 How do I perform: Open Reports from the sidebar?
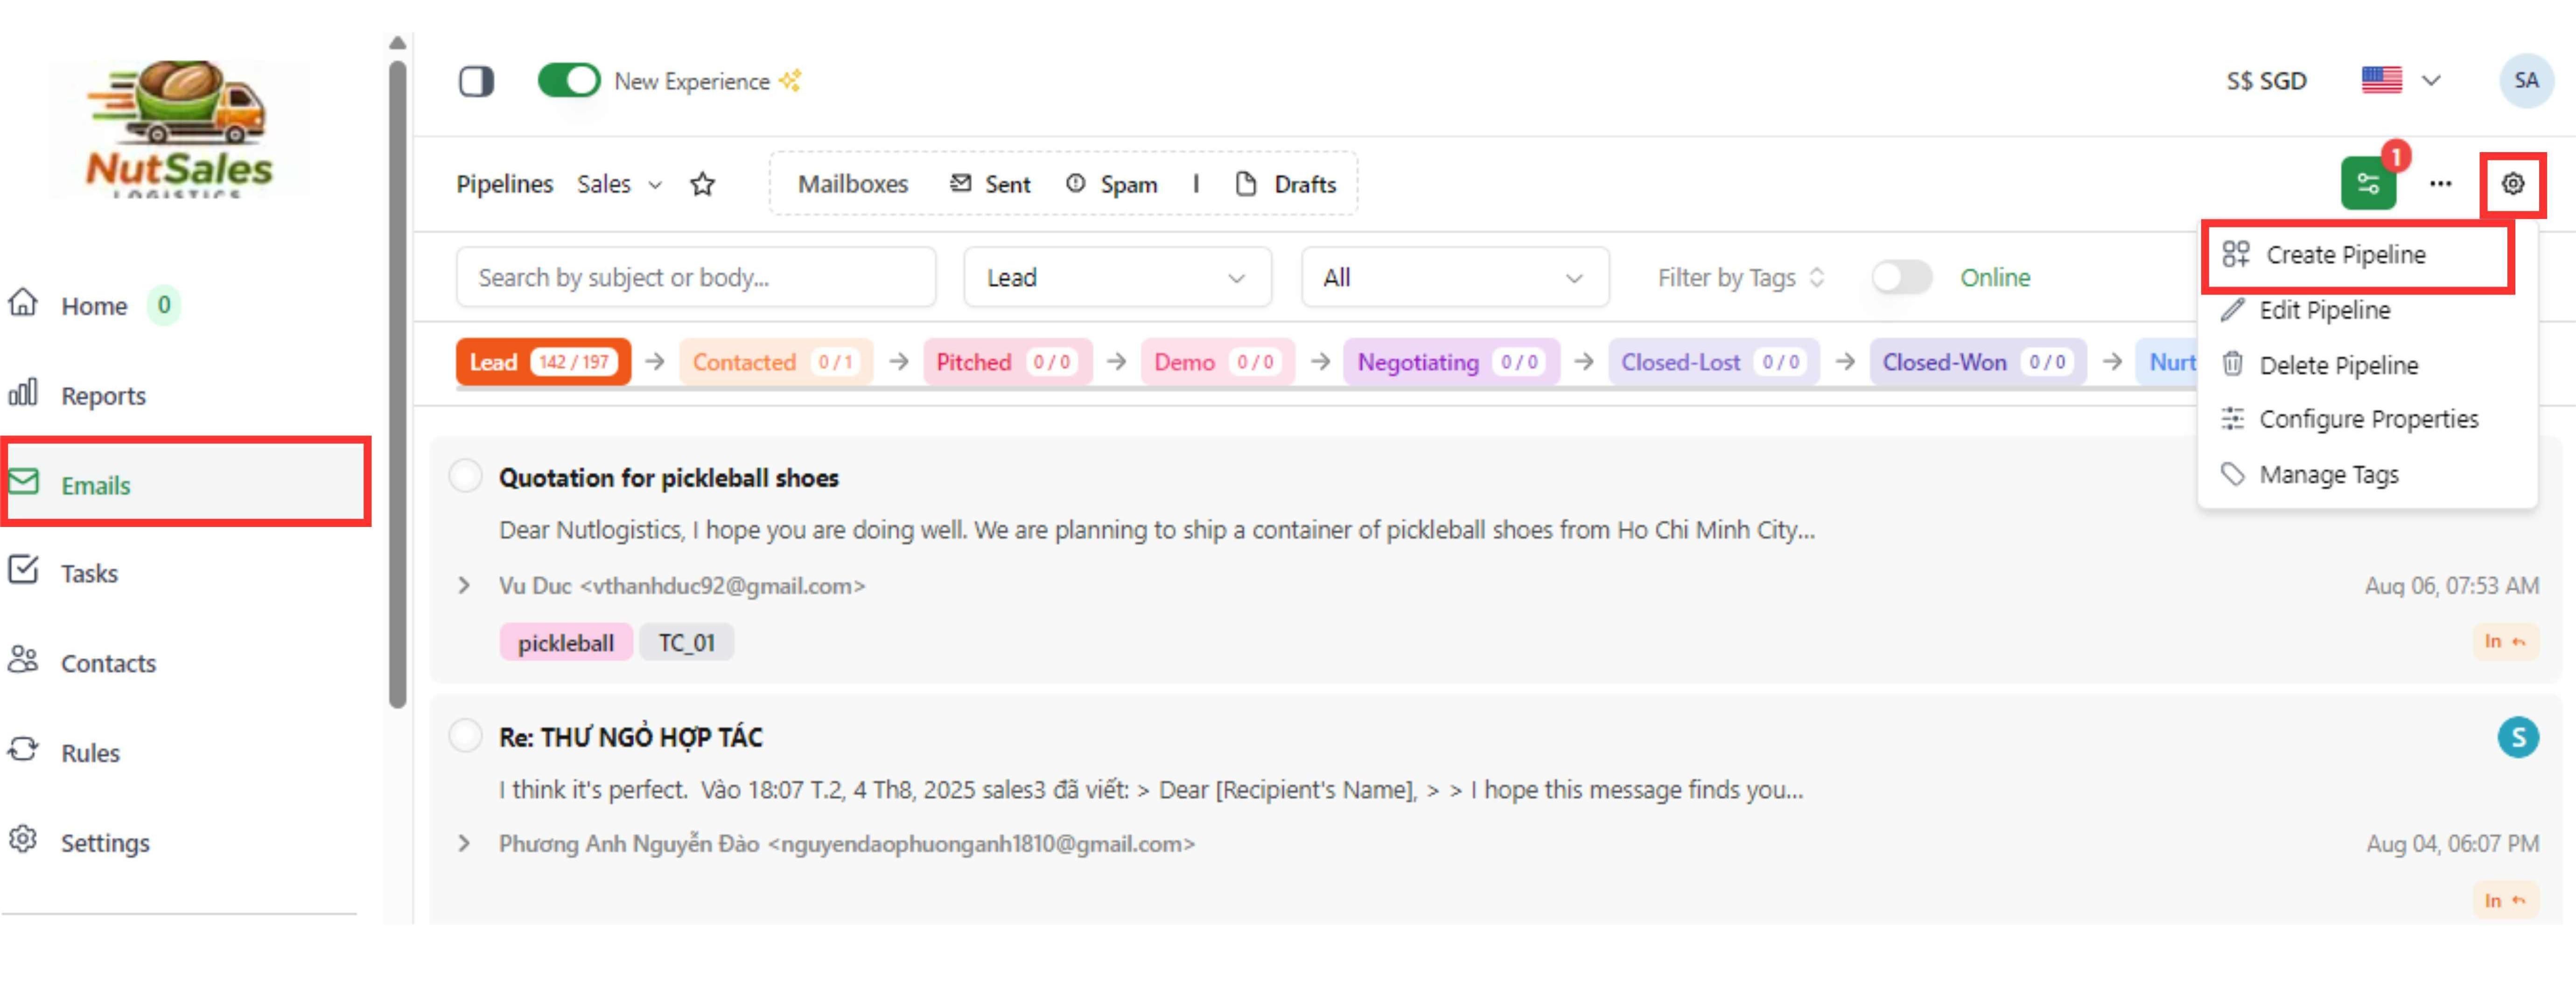pyautogui.click(x=102, y=395)
